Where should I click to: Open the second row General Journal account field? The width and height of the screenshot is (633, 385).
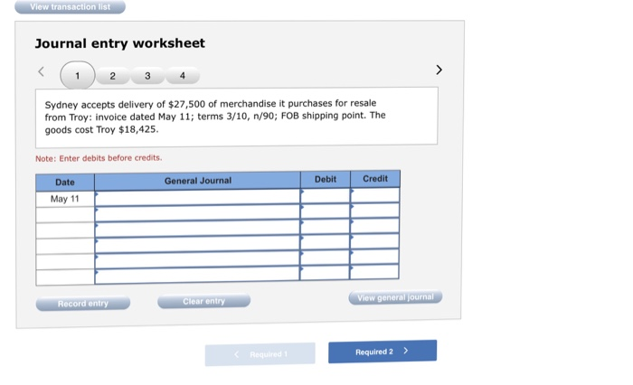click(x=197, y=213)
